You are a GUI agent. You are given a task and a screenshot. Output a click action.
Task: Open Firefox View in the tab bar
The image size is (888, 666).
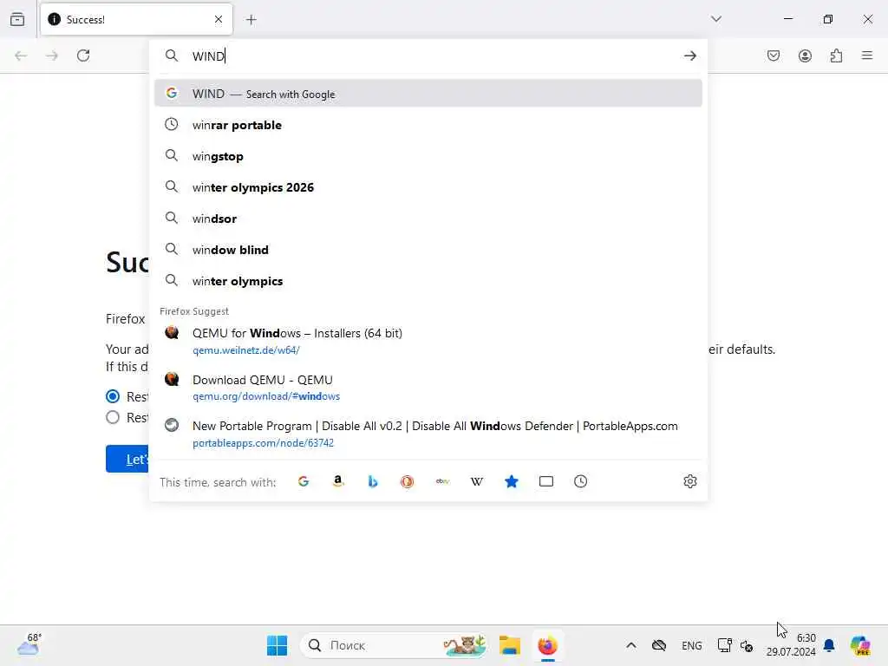click(17, 19)
